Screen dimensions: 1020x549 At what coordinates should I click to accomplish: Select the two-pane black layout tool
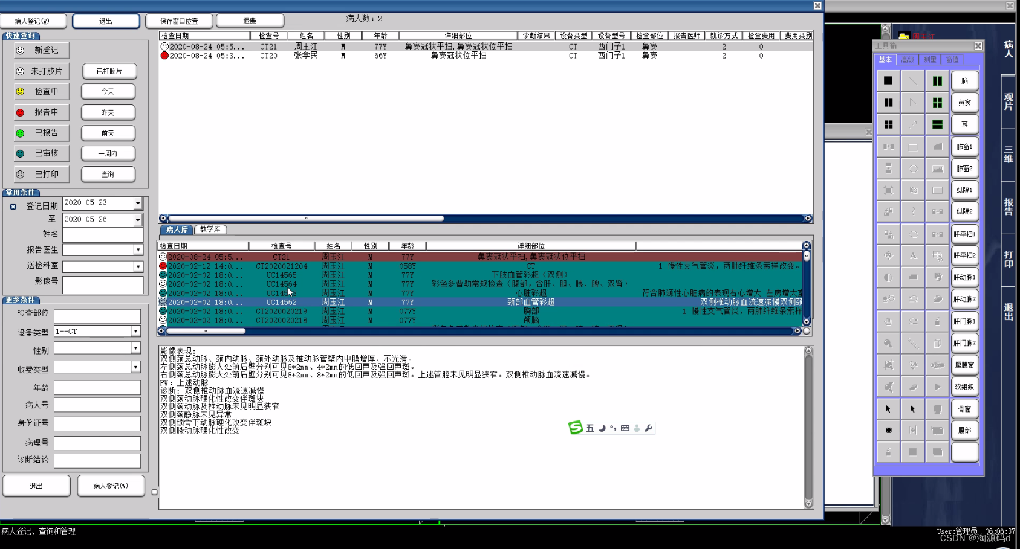(x=888, y=103)
